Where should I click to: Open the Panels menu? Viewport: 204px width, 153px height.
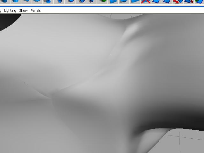pyautogui.click(x=36, y=11)
